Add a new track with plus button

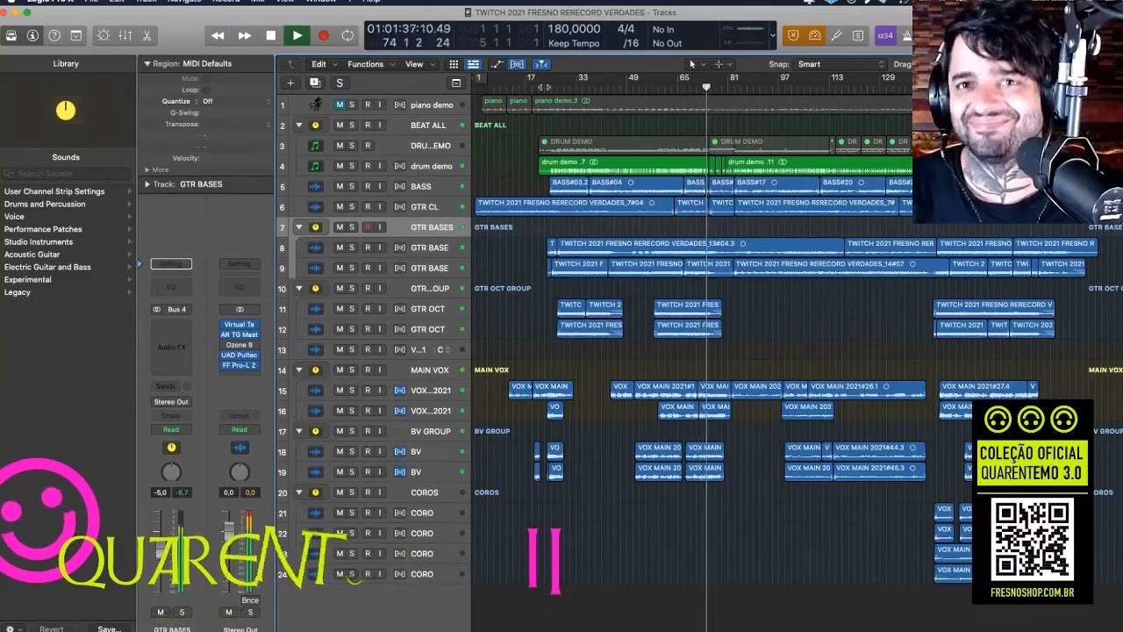point(290,83)
